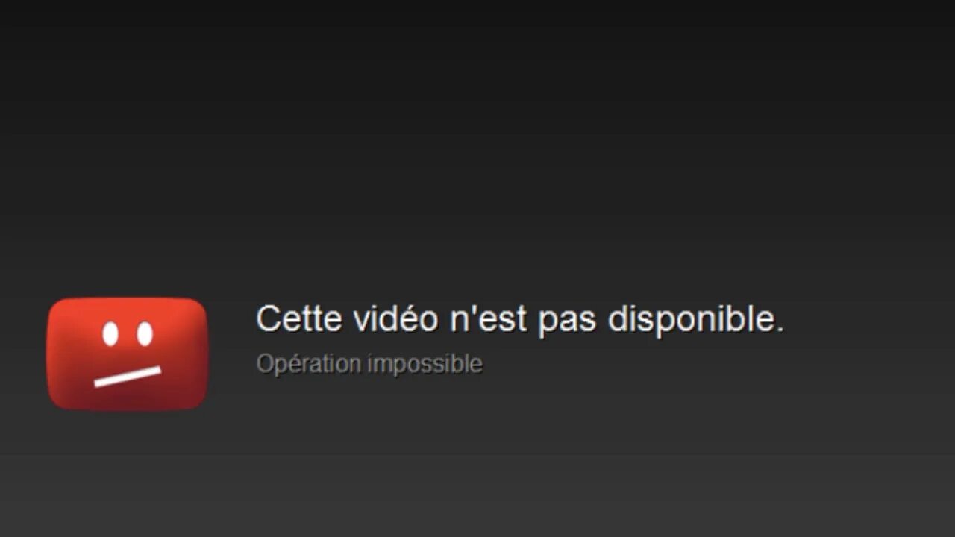Click the word 'pas' in the heading
The width and height of the screenshot is (955, 537).
click(x=567, y=322)
